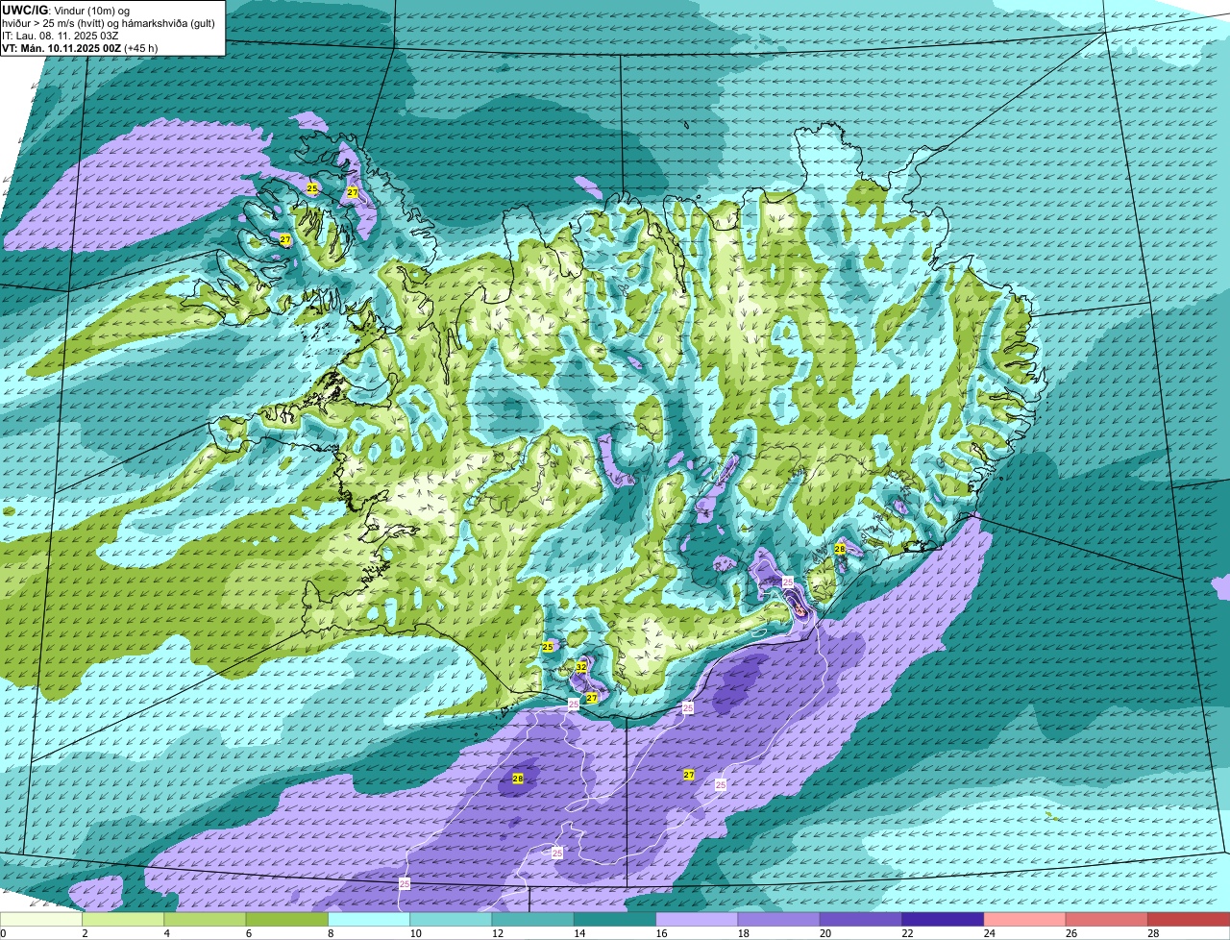This screenshot has width=1230, height=940.
Task: Click yellow '28' label in dark purple sea patch
Action: (518, 779)
